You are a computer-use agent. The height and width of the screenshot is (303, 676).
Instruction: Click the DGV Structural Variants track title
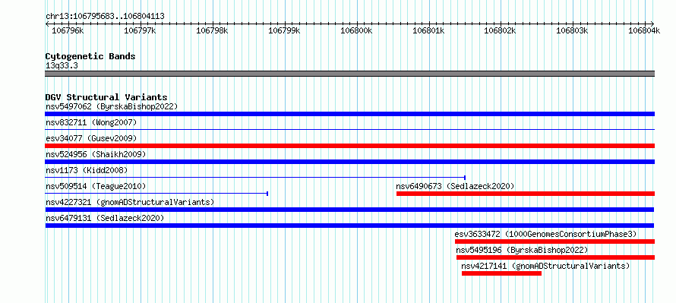106,97
